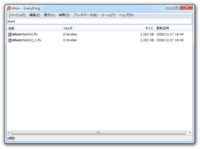The width and height of the screenshot is (200, 149).
Task: Click the horizontal scrollbar right arrow
Action: 190,133
